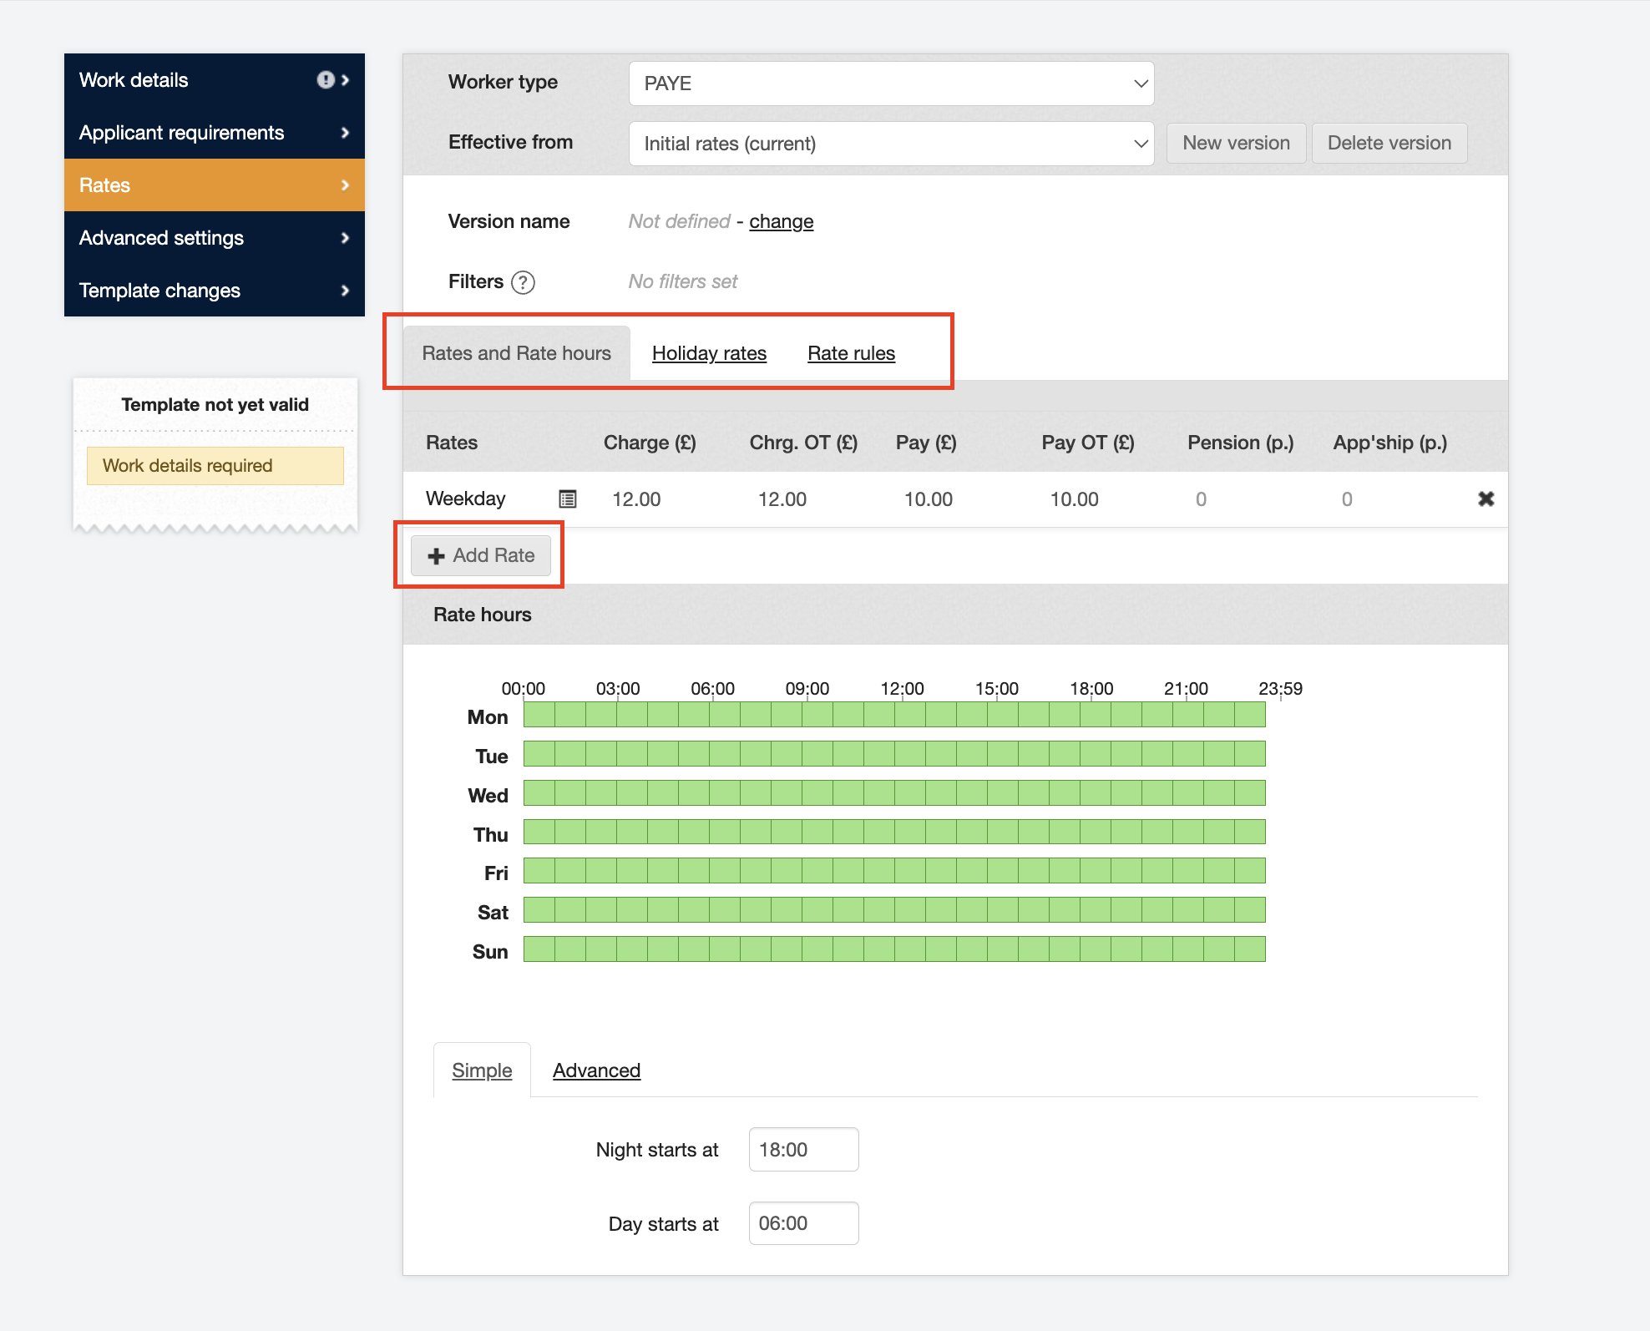Viewport: 1650px width, 1331px height.
Task: Delete the Weekday rate with the X icon
Action: pyautogui.click(x=1486, y=499)
